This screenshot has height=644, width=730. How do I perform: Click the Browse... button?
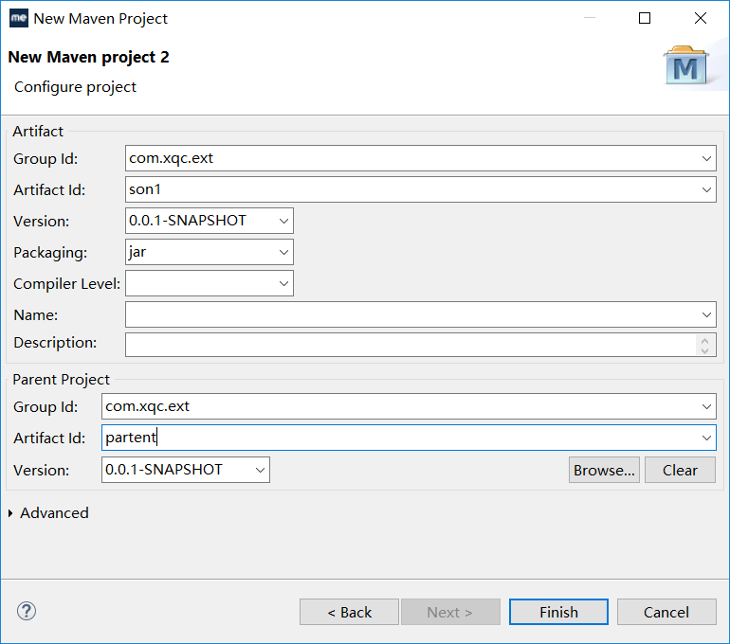[604, 470]
